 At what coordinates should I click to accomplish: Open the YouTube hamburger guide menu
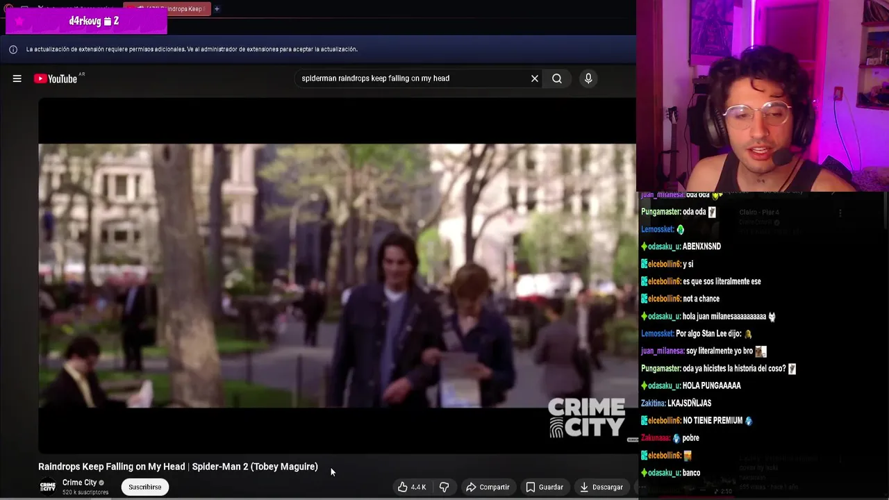click(x=17, y=78)
